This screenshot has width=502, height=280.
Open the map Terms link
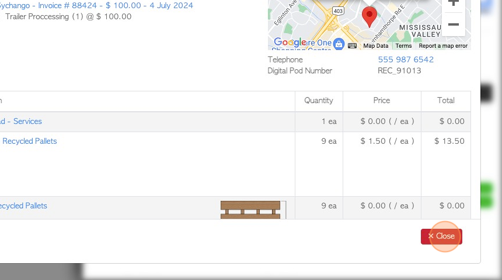(x=403, y=45)
